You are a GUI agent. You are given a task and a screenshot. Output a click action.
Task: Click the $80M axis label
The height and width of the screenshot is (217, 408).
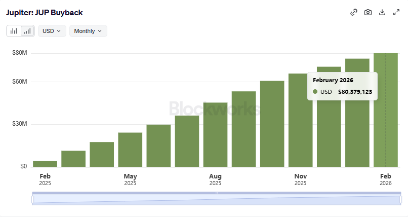(x=20, y=53)
